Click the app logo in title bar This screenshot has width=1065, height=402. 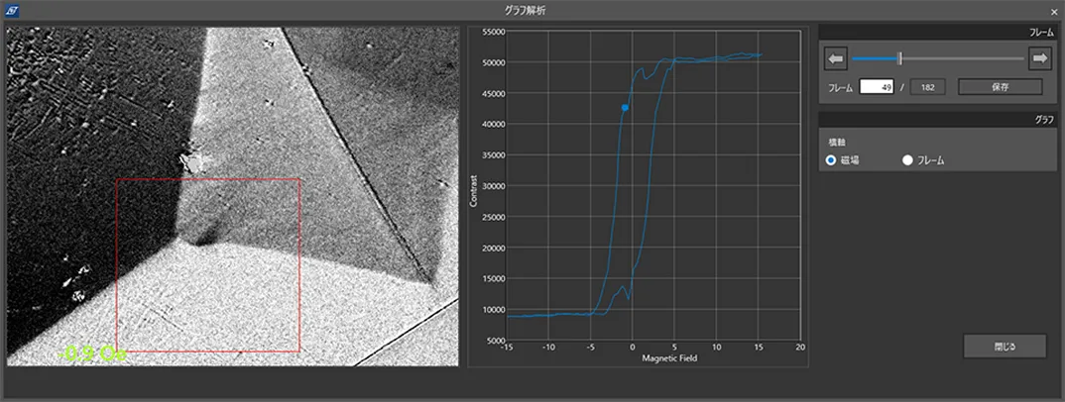tap(11, 10)
